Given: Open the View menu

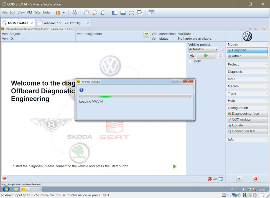Looking at the screenshot, I should coord(21,12).
